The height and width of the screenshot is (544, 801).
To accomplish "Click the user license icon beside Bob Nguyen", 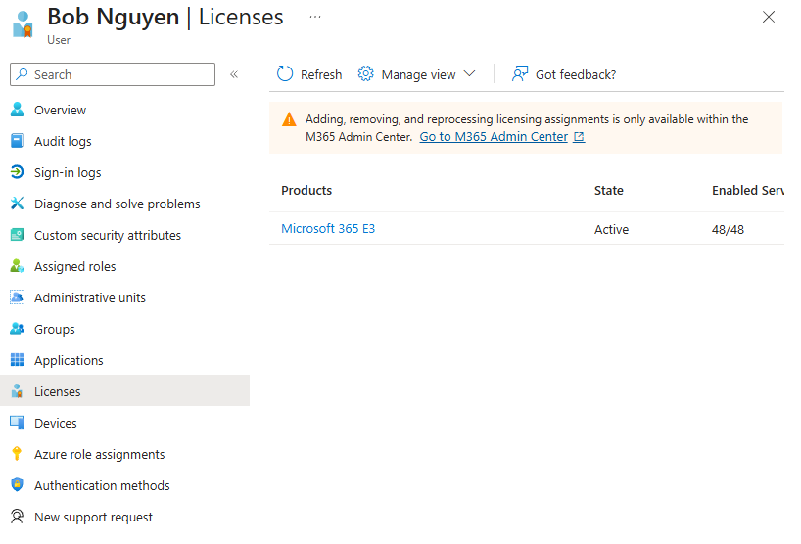I will click(23, 24).
